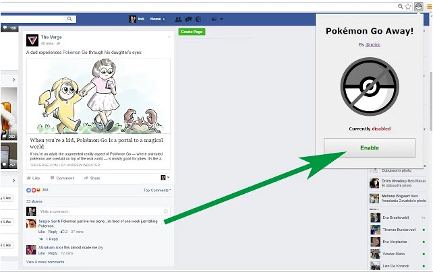This screenshot has width=433, height=272.
Task: Expand the Facebook account dropdown arrow
Action: pos(221,20)
